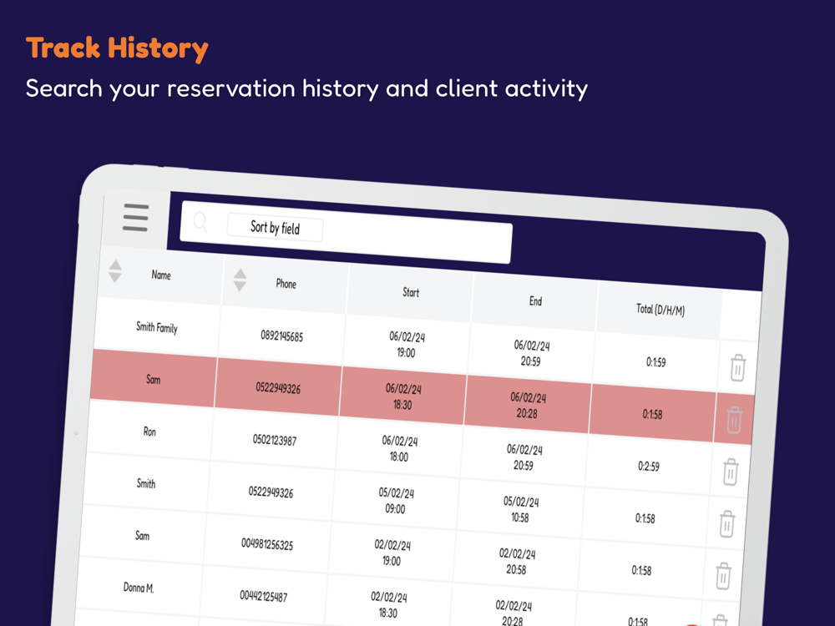This screenshot has width=835, height=626.
Task: Delete the Smith 05/02/24 reservation
Action: (x=727, y=524)
